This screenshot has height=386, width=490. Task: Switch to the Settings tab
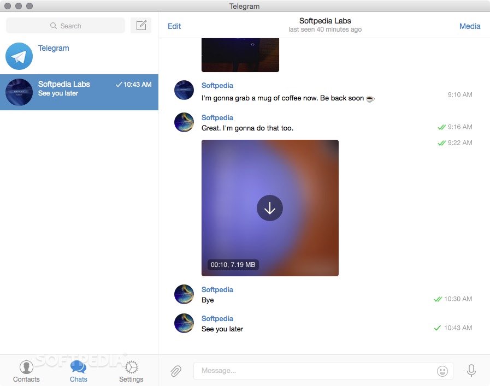click(x=131, y=371)
